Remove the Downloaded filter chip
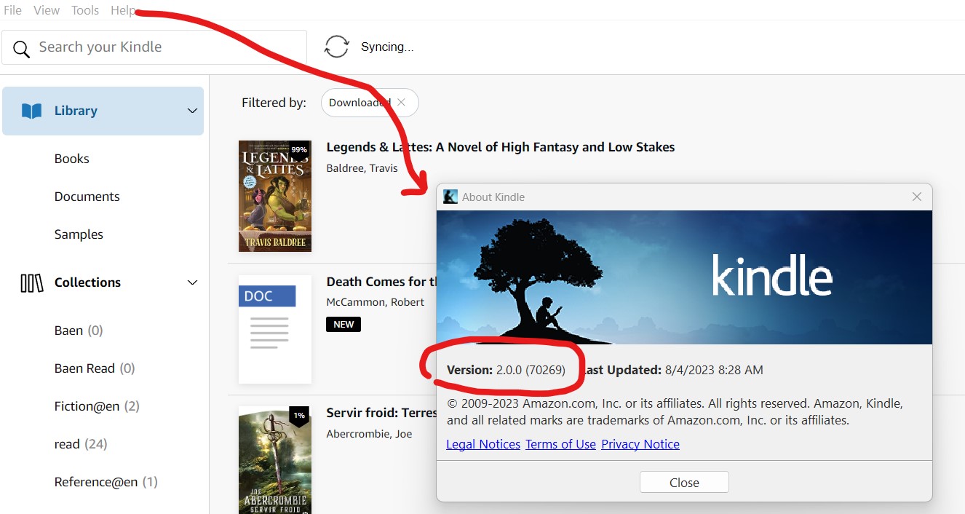 [402, 102]
